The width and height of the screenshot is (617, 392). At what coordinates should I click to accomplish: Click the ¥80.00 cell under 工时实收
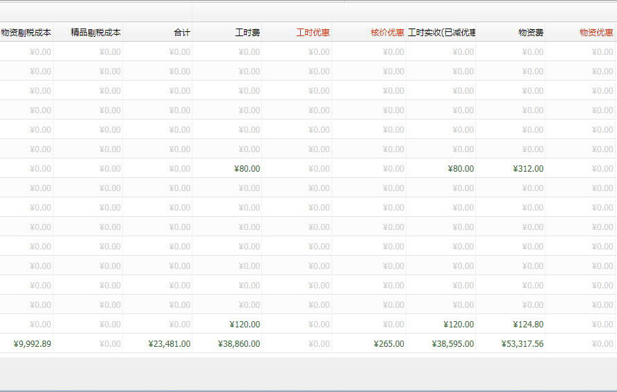point(461,168)
